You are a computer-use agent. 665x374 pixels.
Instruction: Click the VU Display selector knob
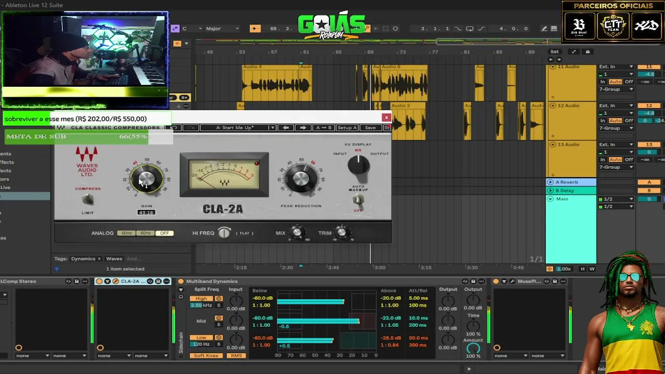coord(358,166)
